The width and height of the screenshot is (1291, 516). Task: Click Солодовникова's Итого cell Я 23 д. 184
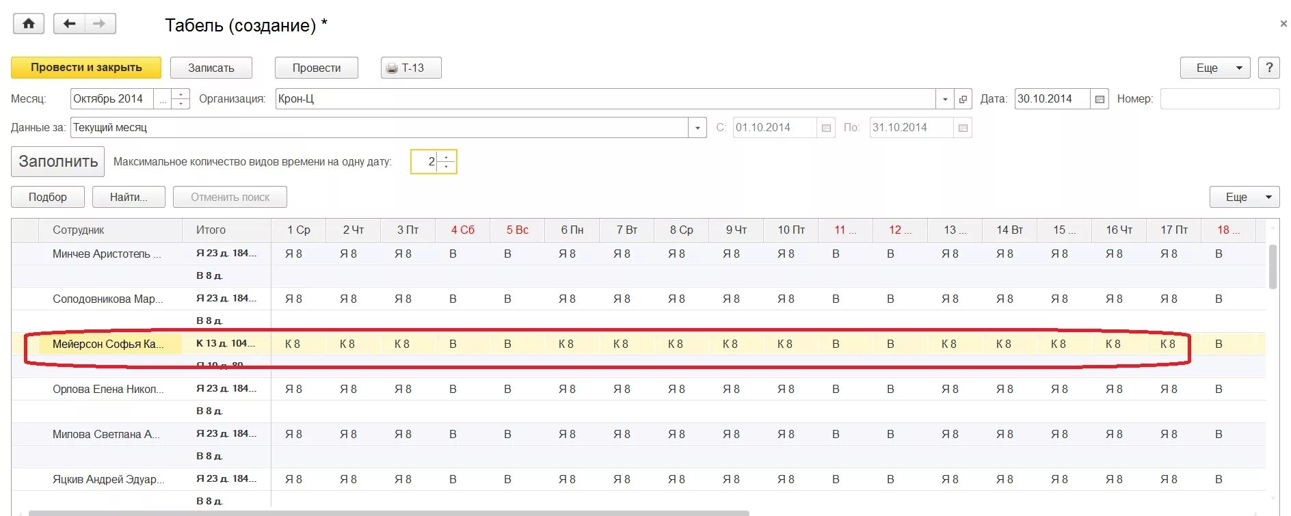(x=226, y=299)
